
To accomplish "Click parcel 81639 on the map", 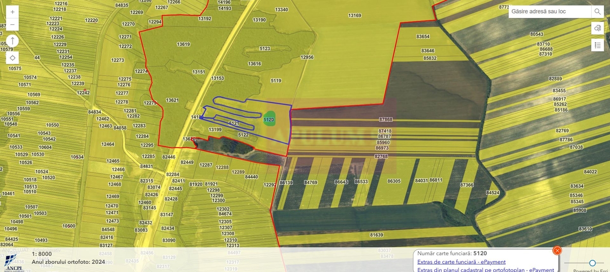I will point(376,235).
